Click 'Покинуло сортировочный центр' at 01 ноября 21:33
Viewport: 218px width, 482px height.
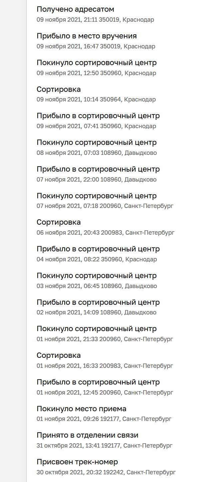point(97,329)
